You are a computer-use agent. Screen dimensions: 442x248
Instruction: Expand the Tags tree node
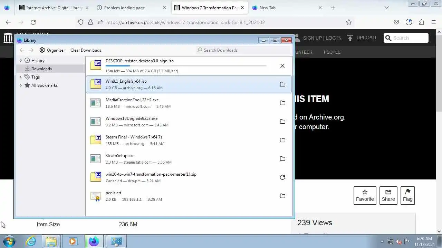[x=20, y=77]
